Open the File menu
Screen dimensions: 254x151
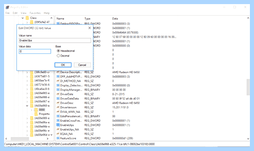[8, 13]
